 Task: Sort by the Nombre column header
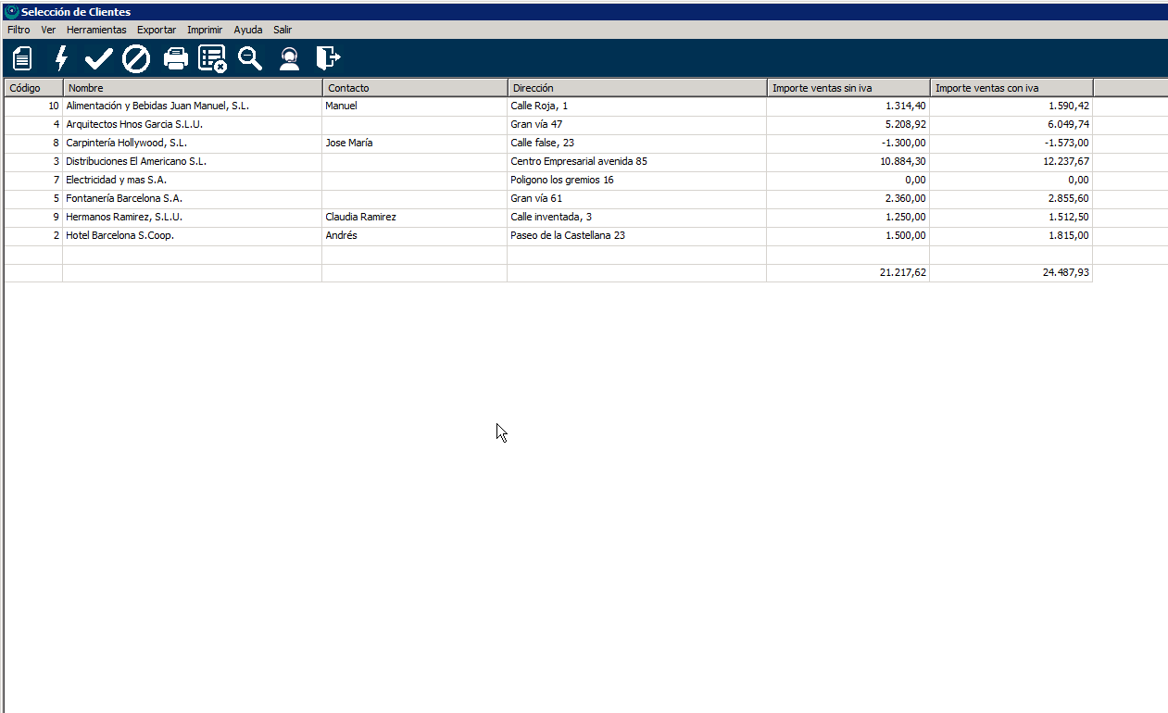[192, 88]
